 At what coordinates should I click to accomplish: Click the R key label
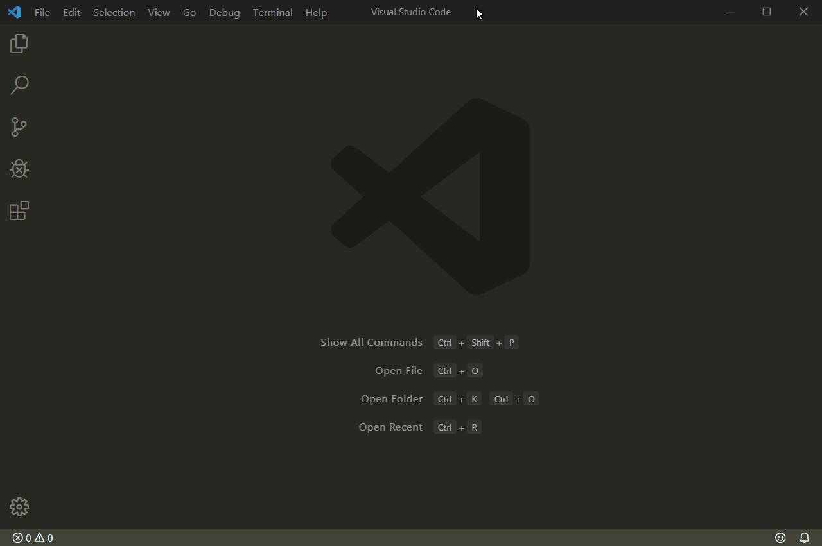pyautogui.click(x=474, y=427)
